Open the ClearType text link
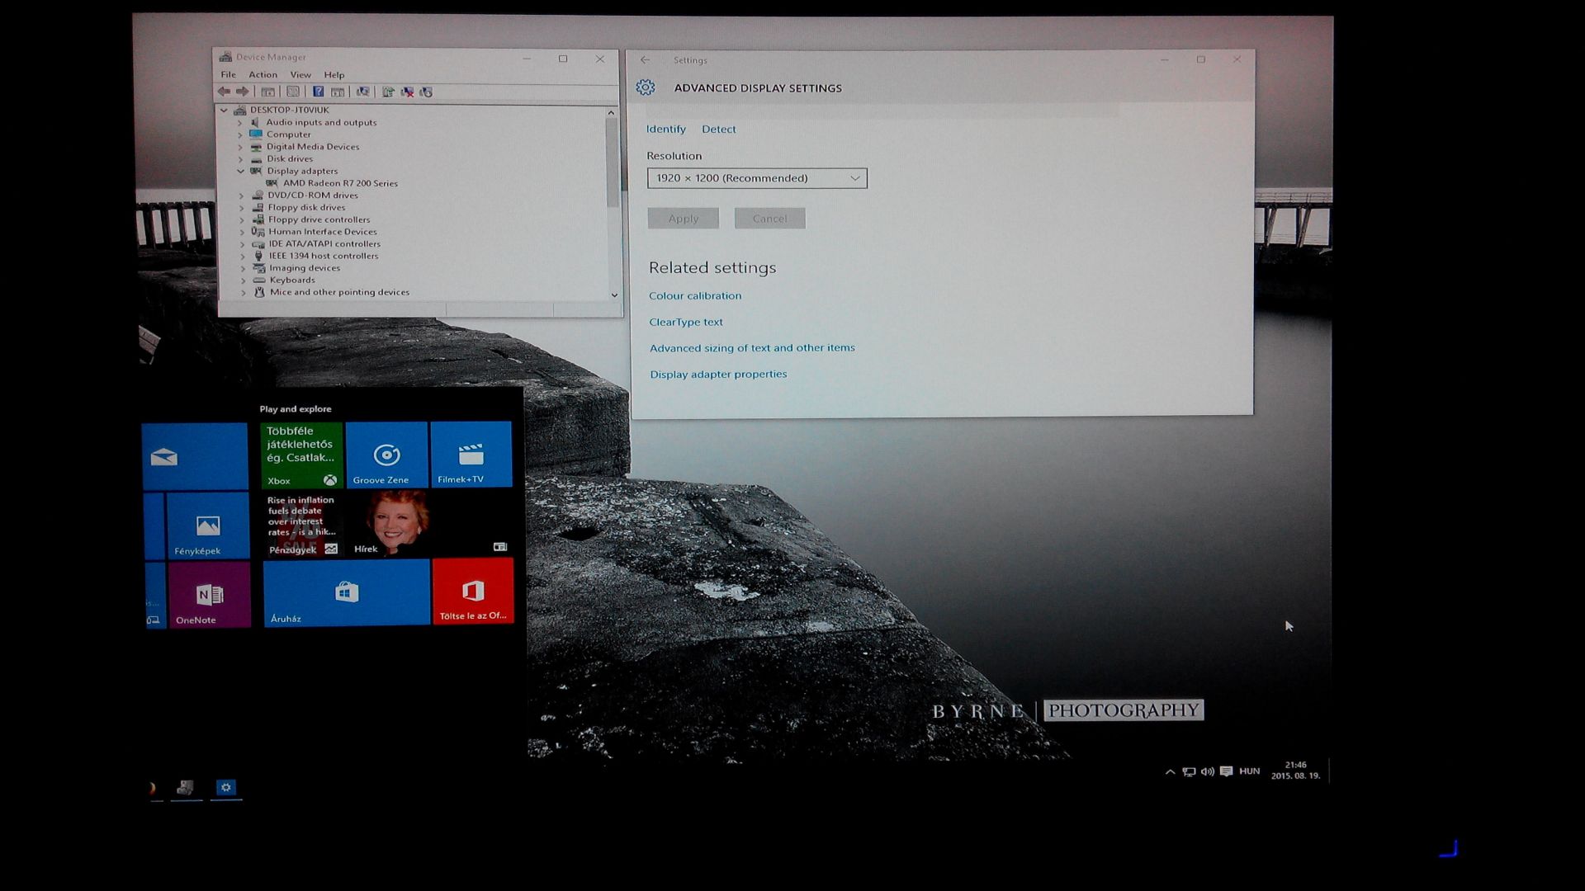 [686, 323]
